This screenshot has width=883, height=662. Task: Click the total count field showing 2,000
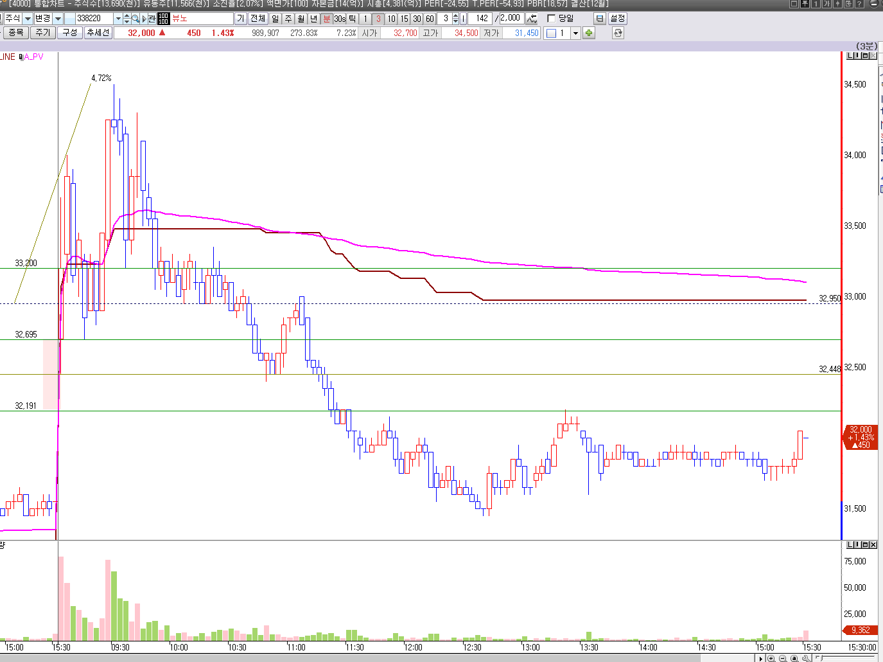click(511, 18)
